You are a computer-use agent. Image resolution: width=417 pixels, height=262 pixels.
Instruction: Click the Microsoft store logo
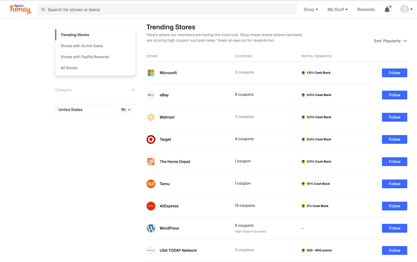point(151,73)
